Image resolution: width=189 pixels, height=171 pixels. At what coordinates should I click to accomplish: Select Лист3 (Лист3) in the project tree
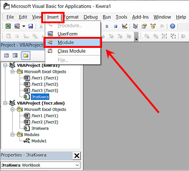tap(45, 91)
